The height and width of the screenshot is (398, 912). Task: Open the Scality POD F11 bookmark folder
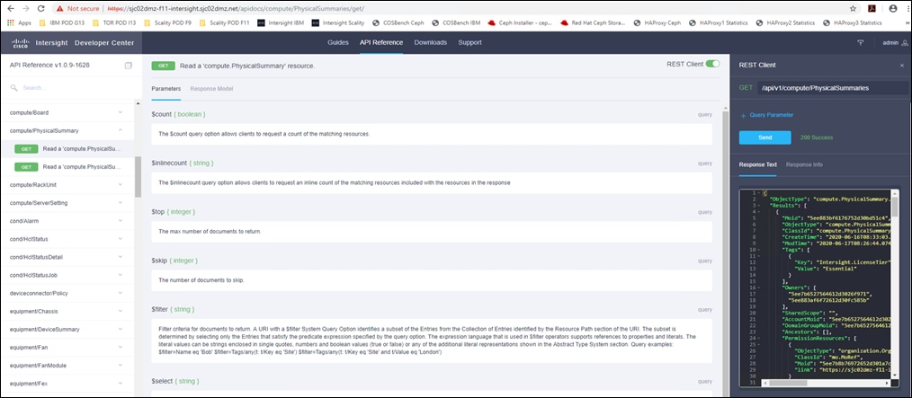[225, 23]
